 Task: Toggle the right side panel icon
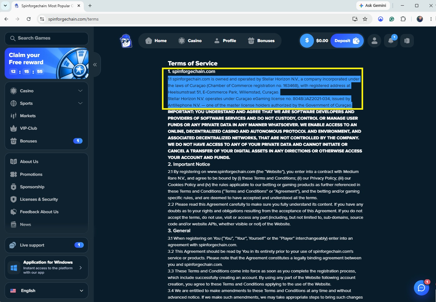(x=407, y=41)
